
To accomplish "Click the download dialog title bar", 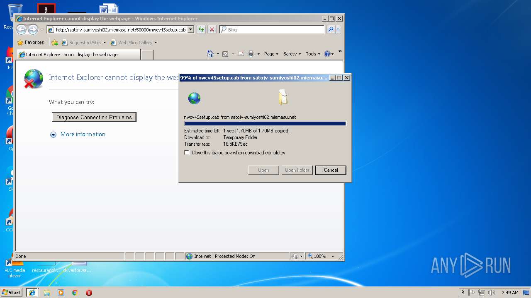I will [x=254, y=77].
